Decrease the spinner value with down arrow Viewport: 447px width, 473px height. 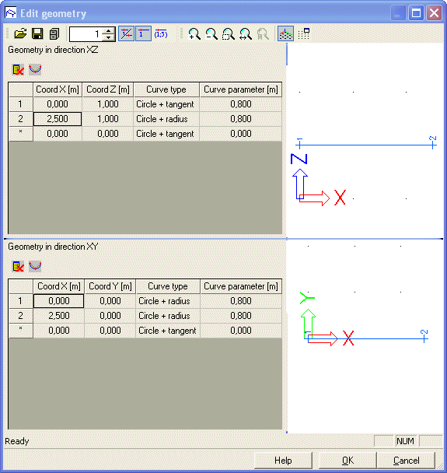pos(108,37)
